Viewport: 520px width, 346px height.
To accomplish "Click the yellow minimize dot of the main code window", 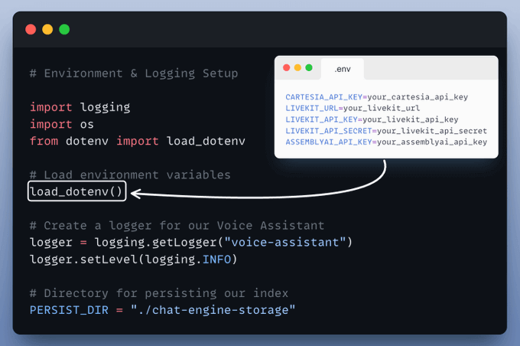I will (47, 30).
